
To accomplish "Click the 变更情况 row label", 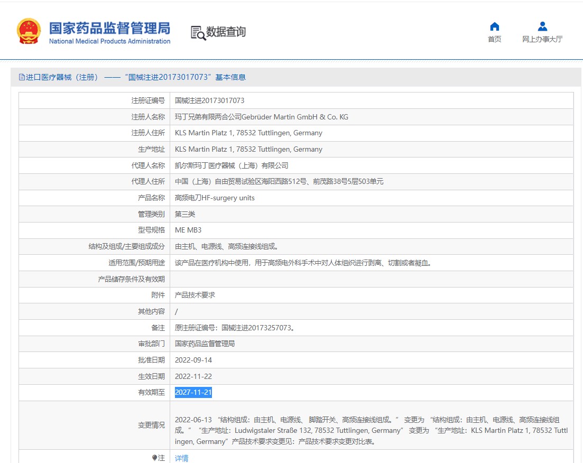I will pos(151,425).
